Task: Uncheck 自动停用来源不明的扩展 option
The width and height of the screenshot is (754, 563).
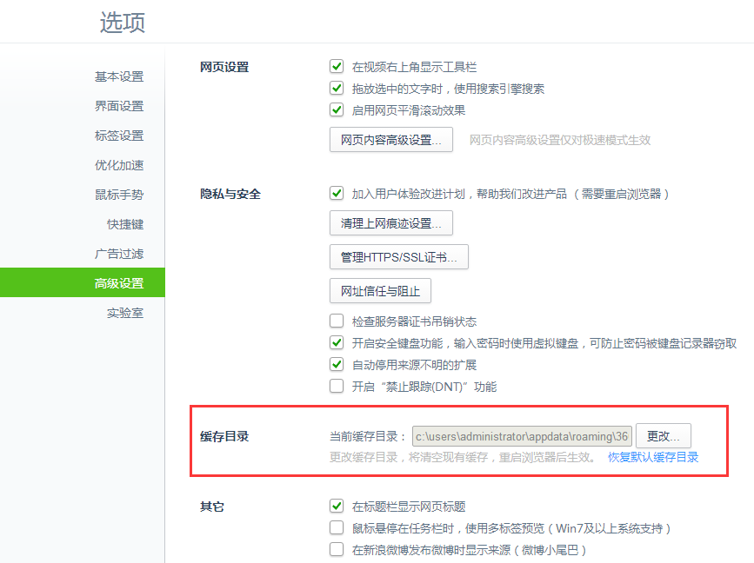Action: pos(337,365)
